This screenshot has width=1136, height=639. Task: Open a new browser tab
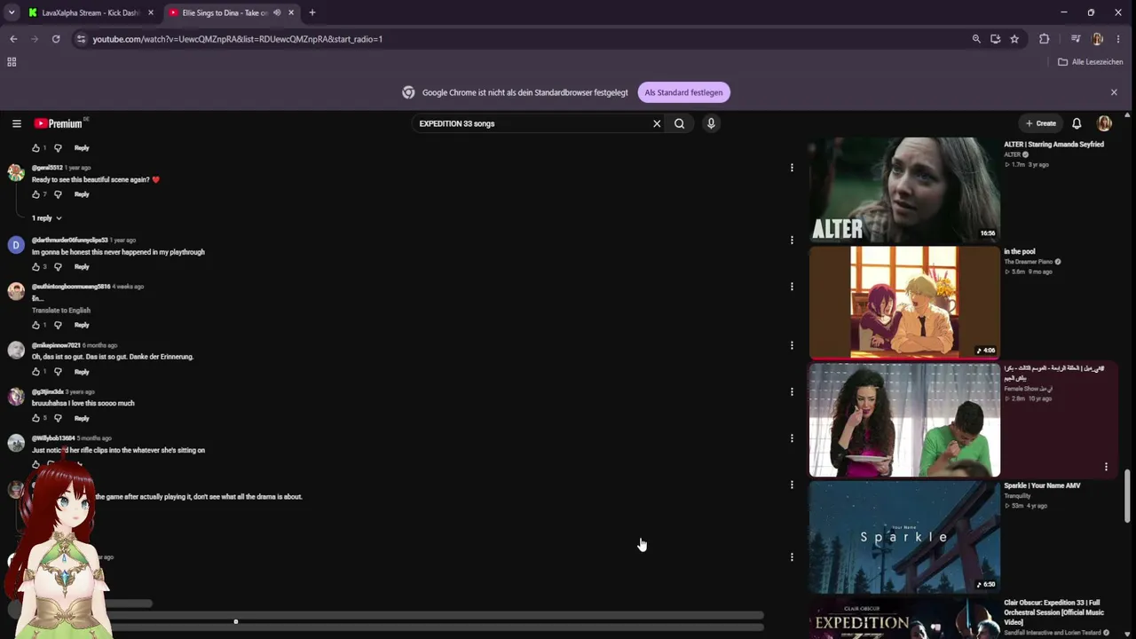[312, 12]
